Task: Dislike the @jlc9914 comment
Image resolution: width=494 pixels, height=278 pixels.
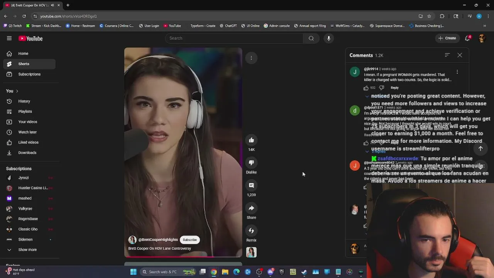Action: pyautogui.click(x=382, y=88)
